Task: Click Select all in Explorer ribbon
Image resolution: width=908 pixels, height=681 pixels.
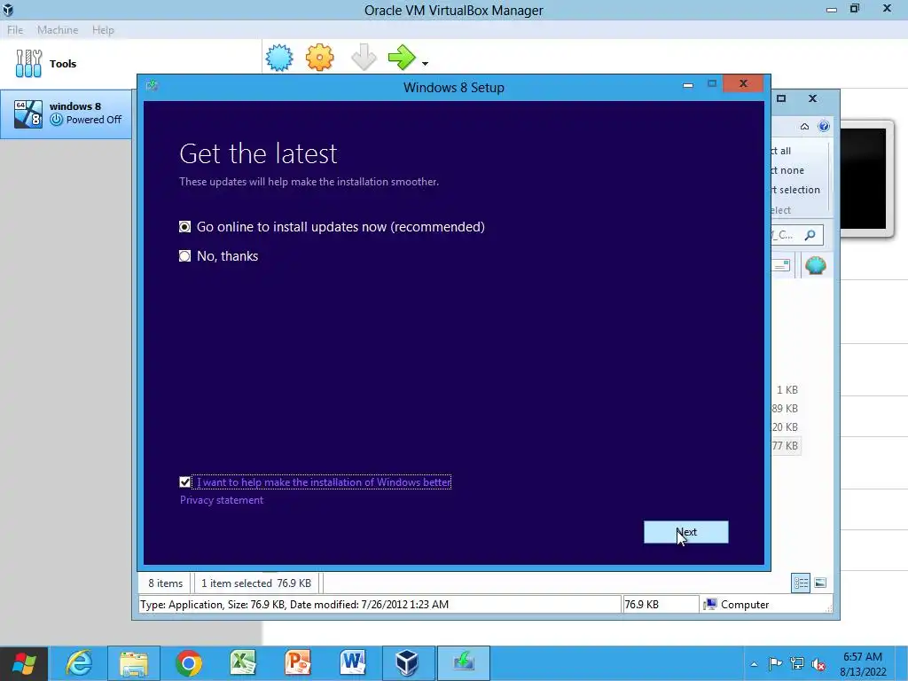Action: 781,151
